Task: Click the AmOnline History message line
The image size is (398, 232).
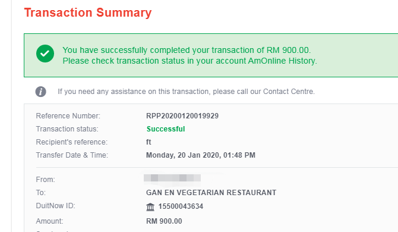Action: (x=190, y=61)
